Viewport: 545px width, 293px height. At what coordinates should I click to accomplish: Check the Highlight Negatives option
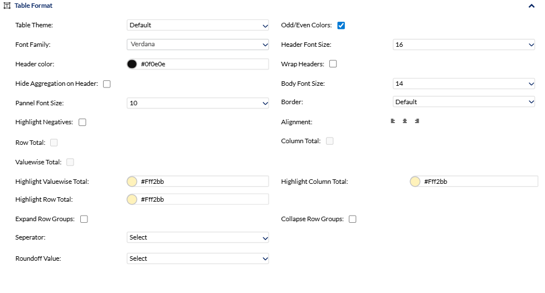coord(82,123)
